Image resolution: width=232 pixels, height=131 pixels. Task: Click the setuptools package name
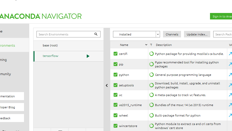coord(126,85)
